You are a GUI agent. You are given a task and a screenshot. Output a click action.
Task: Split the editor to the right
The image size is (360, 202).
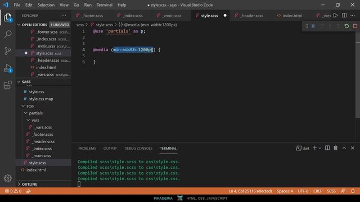coord(344,15)
